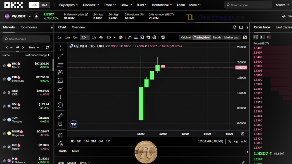Open the chart time zone settings icon
292x164 pixels.
click(x=242, y=134)
